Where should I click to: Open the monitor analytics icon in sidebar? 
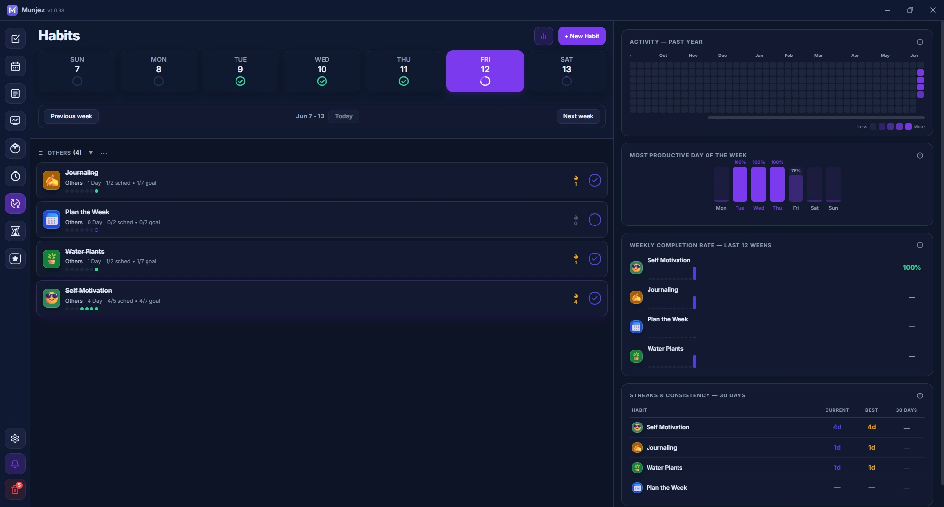pos(15,121)
